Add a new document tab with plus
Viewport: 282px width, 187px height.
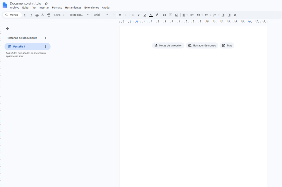click(45, 38)
